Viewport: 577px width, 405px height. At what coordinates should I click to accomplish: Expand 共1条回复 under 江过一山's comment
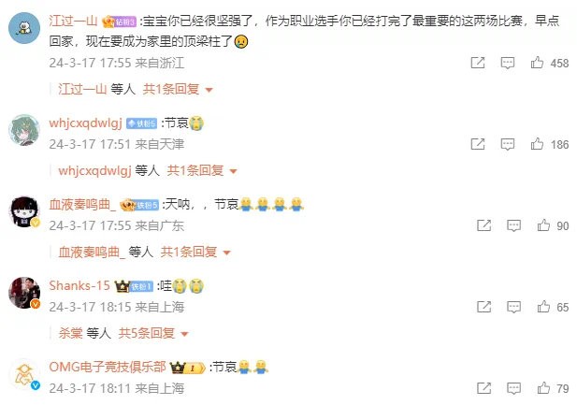[x=178, y=89]
